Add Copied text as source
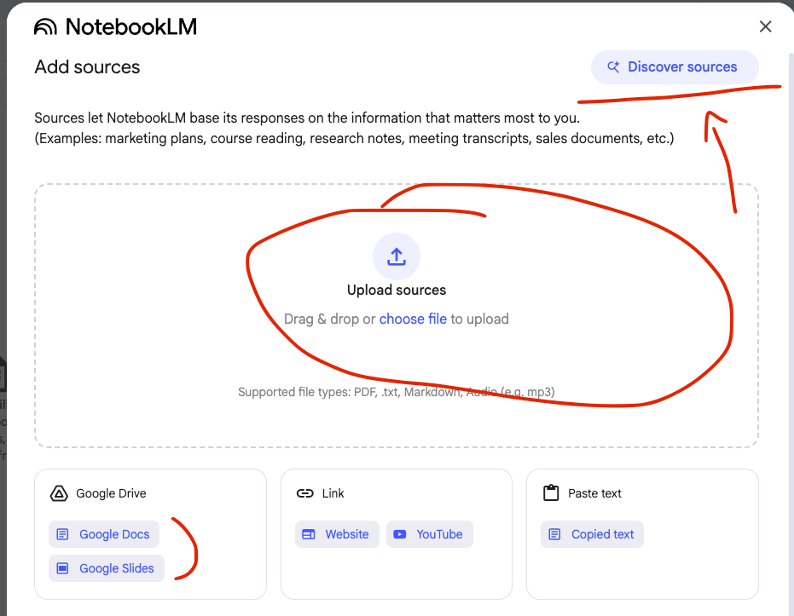794x616 pixels. pos(592,534)
